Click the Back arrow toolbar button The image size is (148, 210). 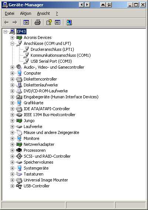point(6,22)
